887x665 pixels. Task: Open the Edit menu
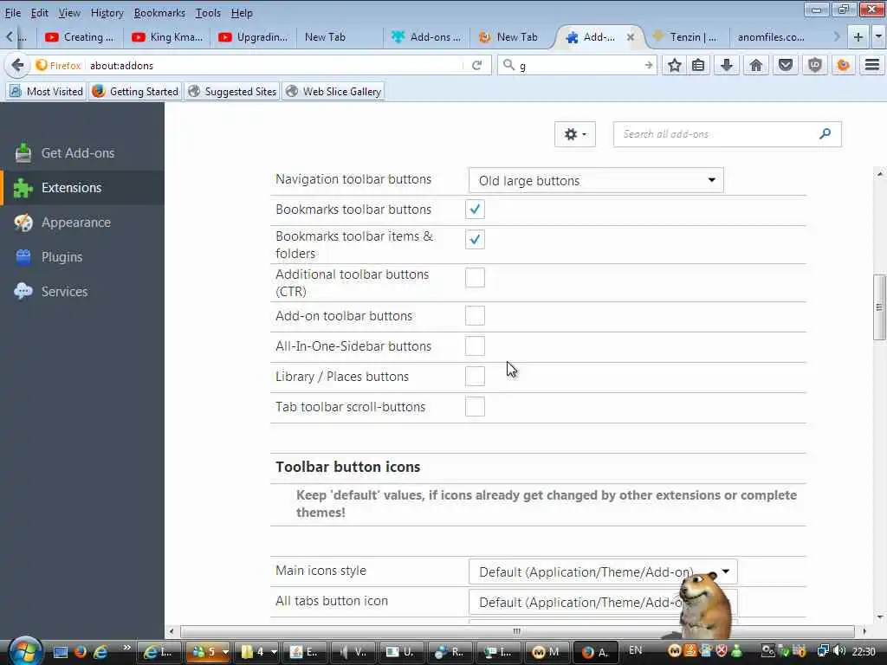click(39, 12)
